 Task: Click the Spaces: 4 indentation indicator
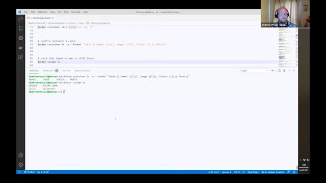[226, 172]
